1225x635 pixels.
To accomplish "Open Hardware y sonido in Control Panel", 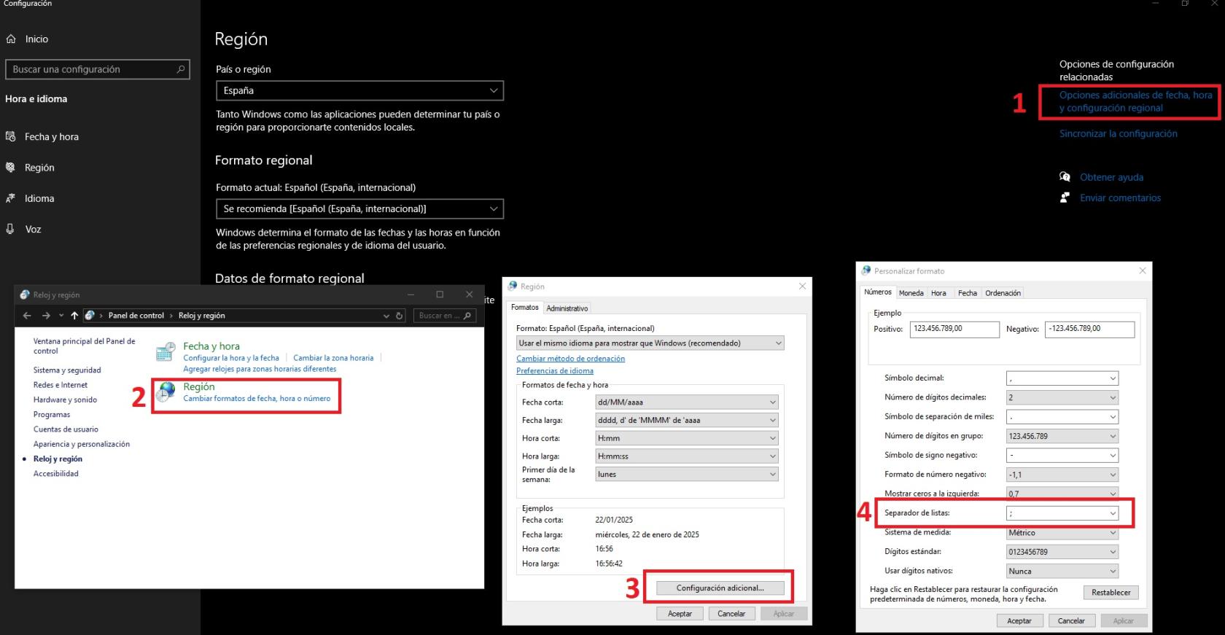I will [65, 400].
